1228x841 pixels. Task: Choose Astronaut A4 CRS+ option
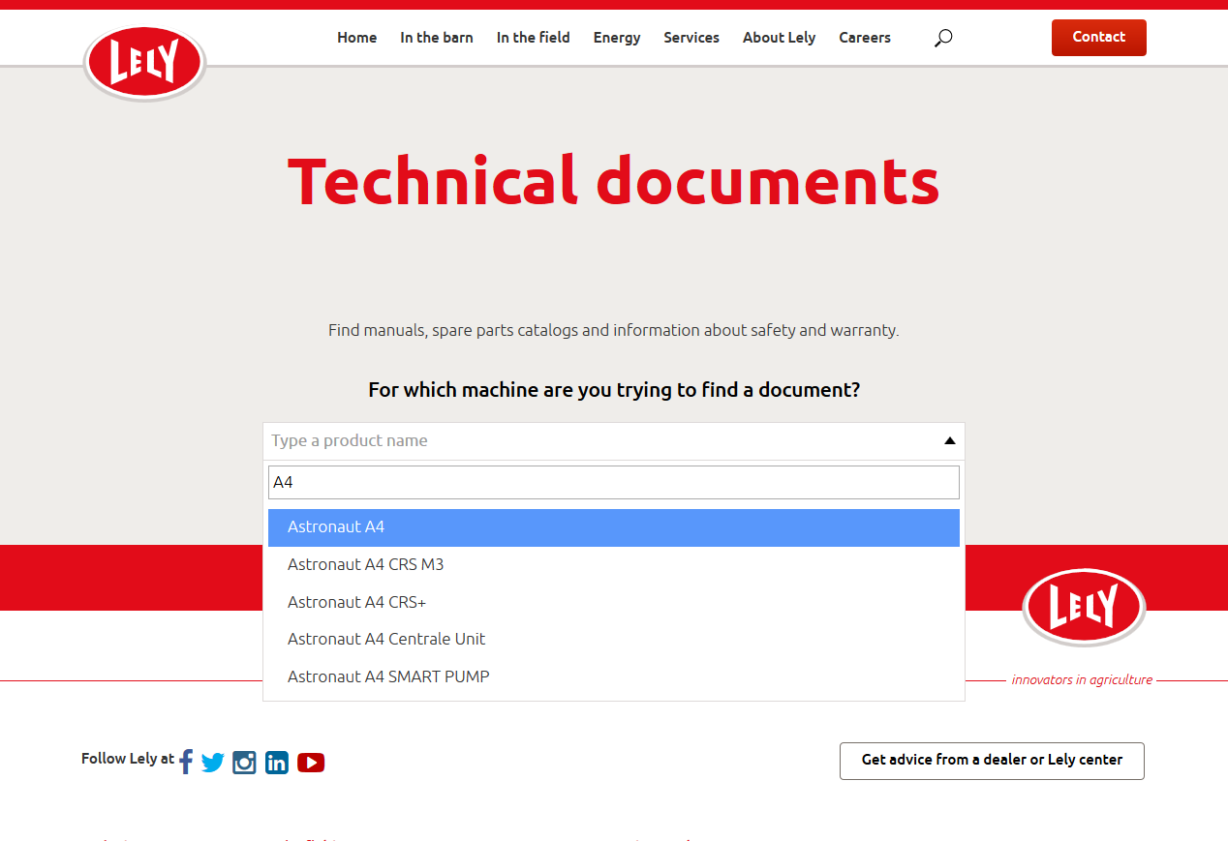click(x=614, y=602)
